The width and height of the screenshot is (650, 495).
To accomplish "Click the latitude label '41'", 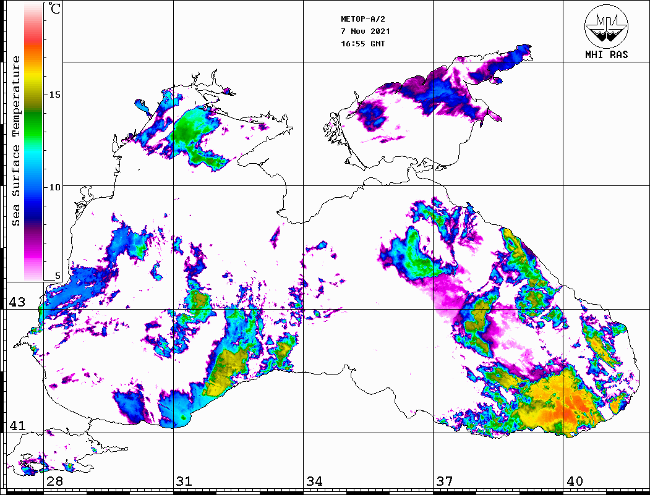I will (x=17, y=425).
